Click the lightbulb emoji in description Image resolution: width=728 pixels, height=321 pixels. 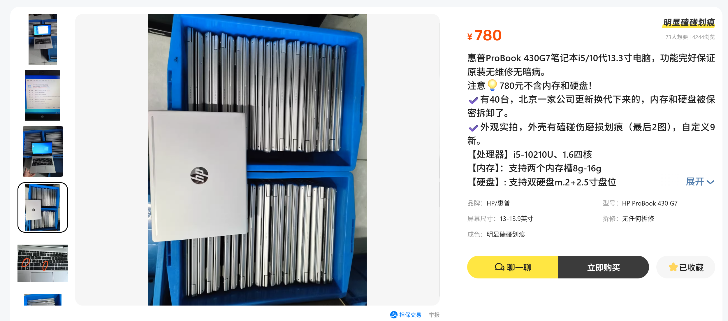pos(492,85)
